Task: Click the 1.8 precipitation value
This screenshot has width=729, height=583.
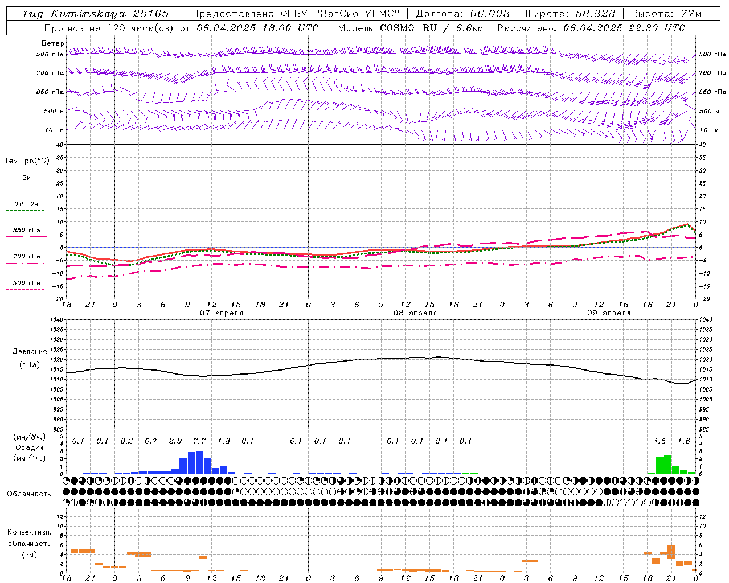Action: [x=224, y=441]
